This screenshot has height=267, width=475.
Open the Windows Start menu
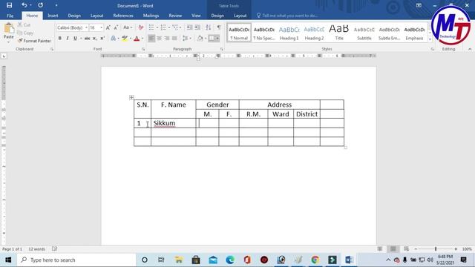click(8, 260)
